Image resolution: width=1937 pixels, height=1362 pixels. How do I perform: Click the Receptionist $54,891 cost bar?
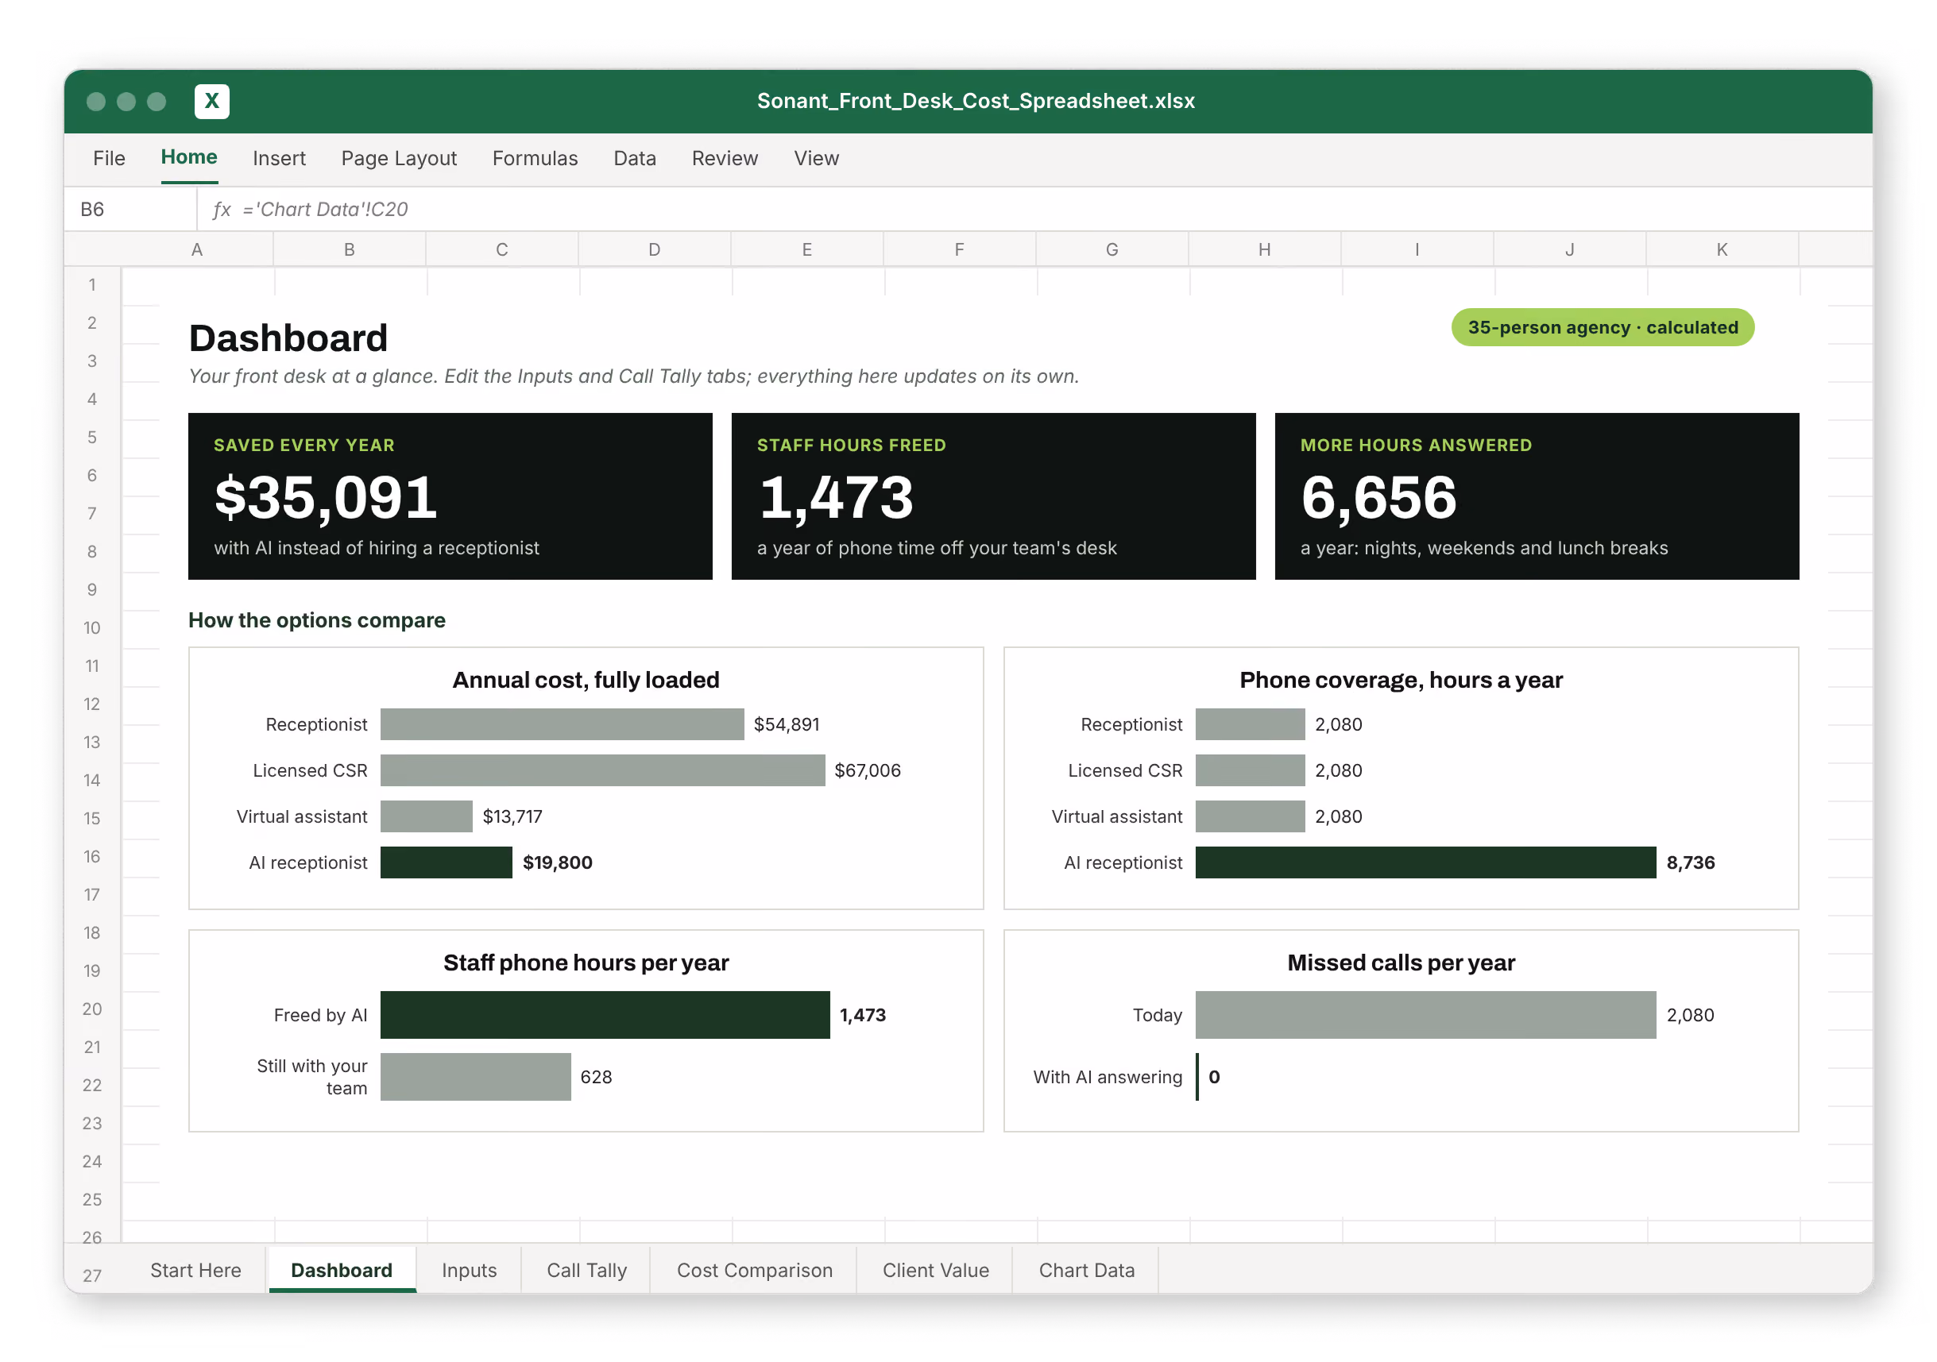563,724
